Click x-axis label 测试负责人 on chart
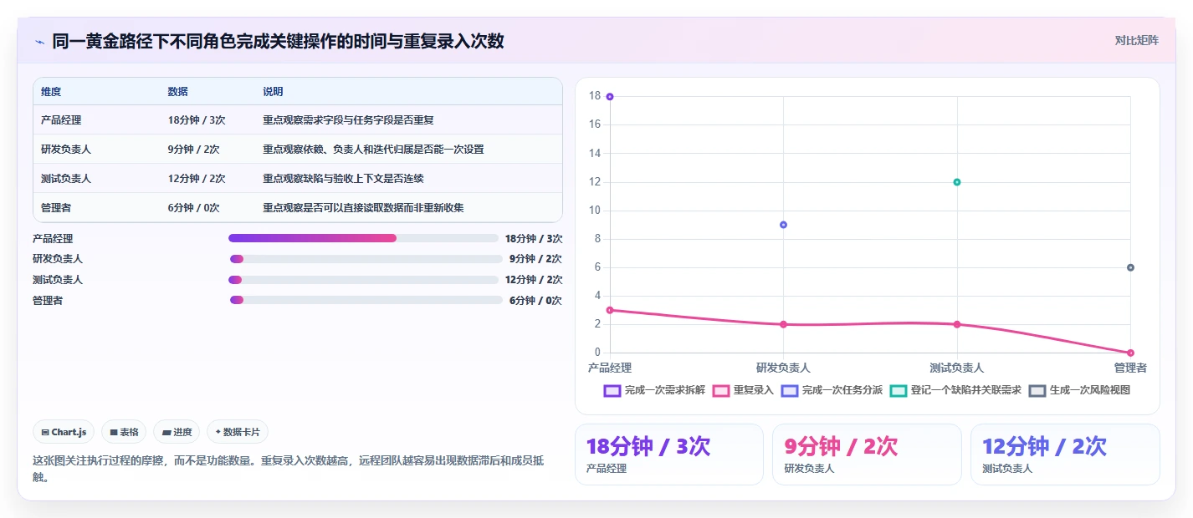 pos(957,368)
